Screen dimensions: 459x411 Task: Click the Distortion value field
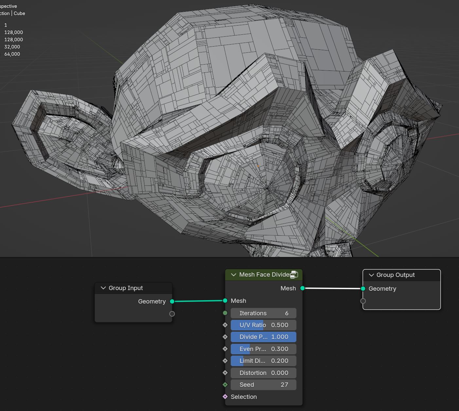pyautogui.click(x=264, y=373)
